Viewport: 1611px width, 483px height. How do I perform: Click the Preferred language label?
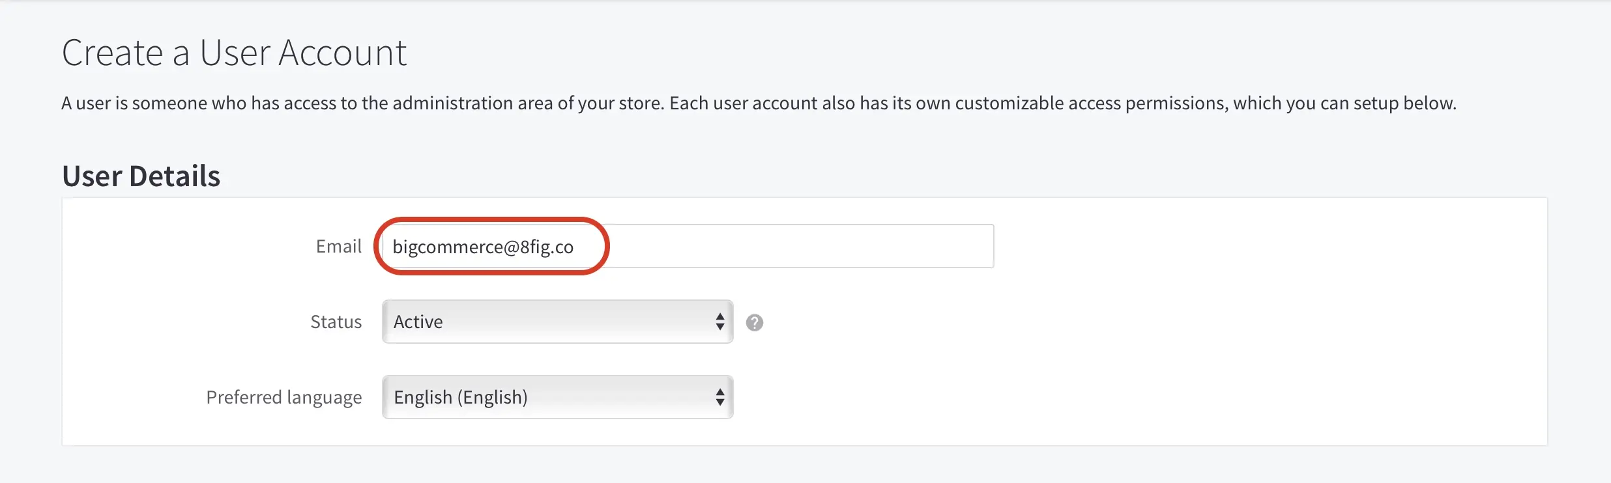[283, 397]
